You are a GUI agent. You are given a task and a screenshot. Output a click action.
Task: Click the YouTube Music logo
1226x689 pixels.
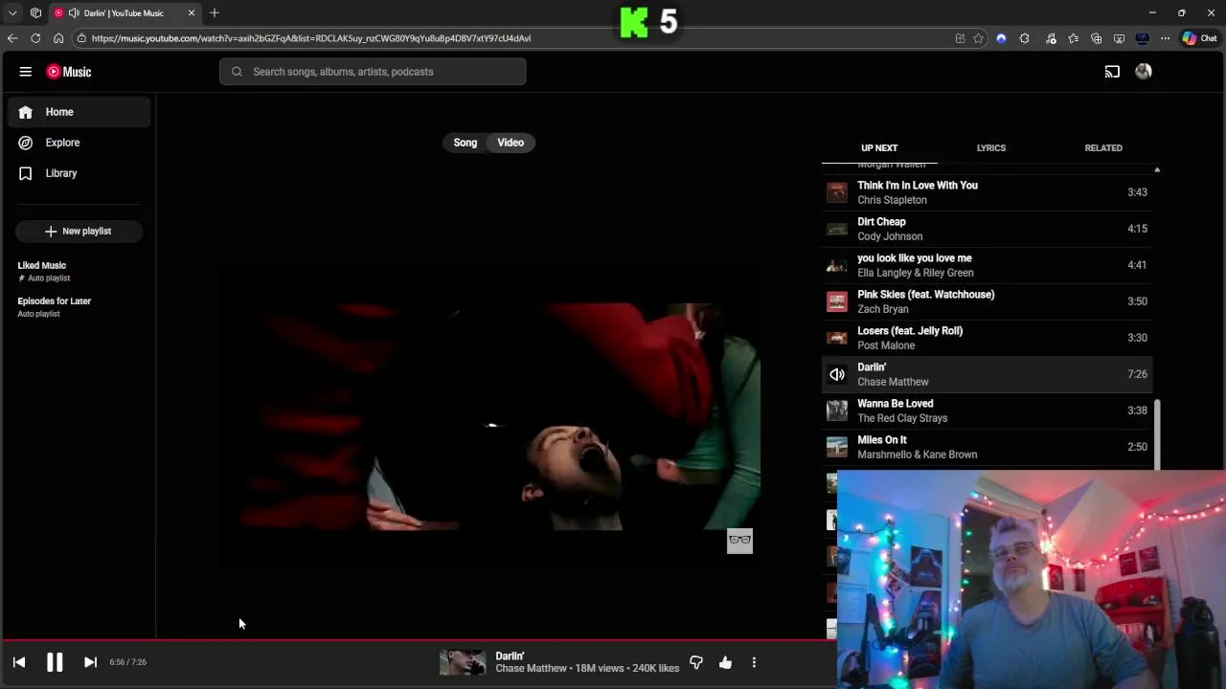[x=69, y=72]
